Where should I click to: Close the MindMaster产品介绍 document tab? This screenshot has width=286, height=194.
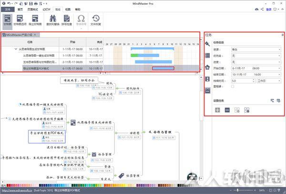coord(35,35)
